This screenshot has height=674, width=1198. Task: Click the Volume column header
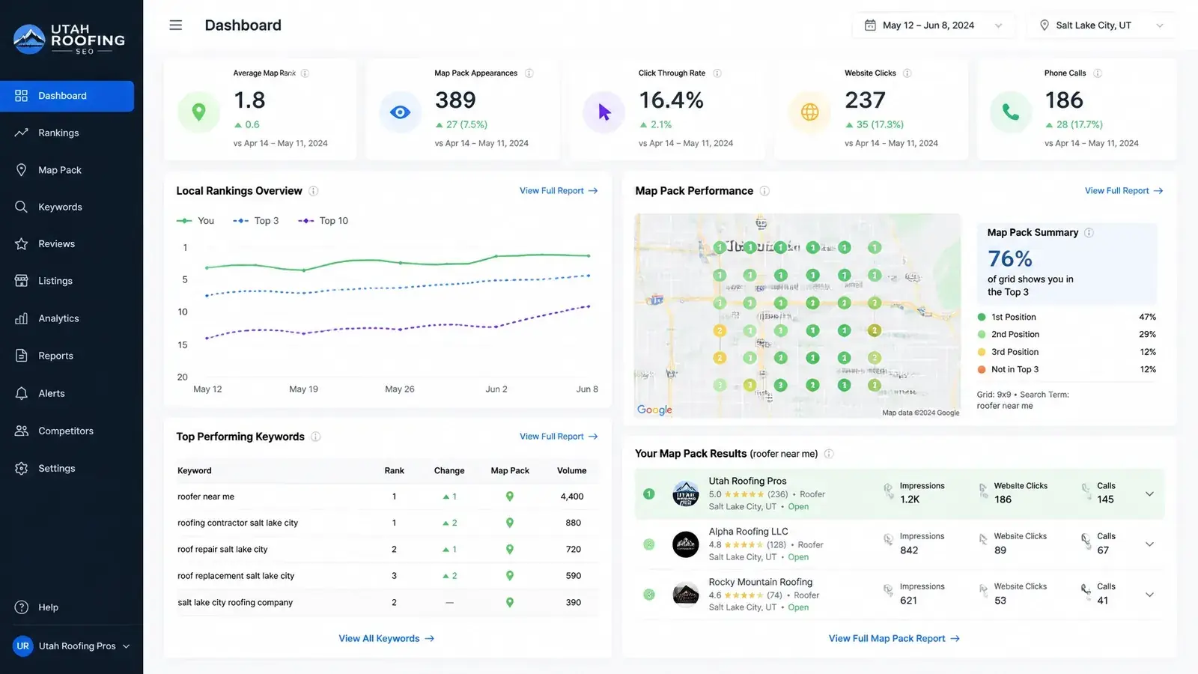pos(572,471)
